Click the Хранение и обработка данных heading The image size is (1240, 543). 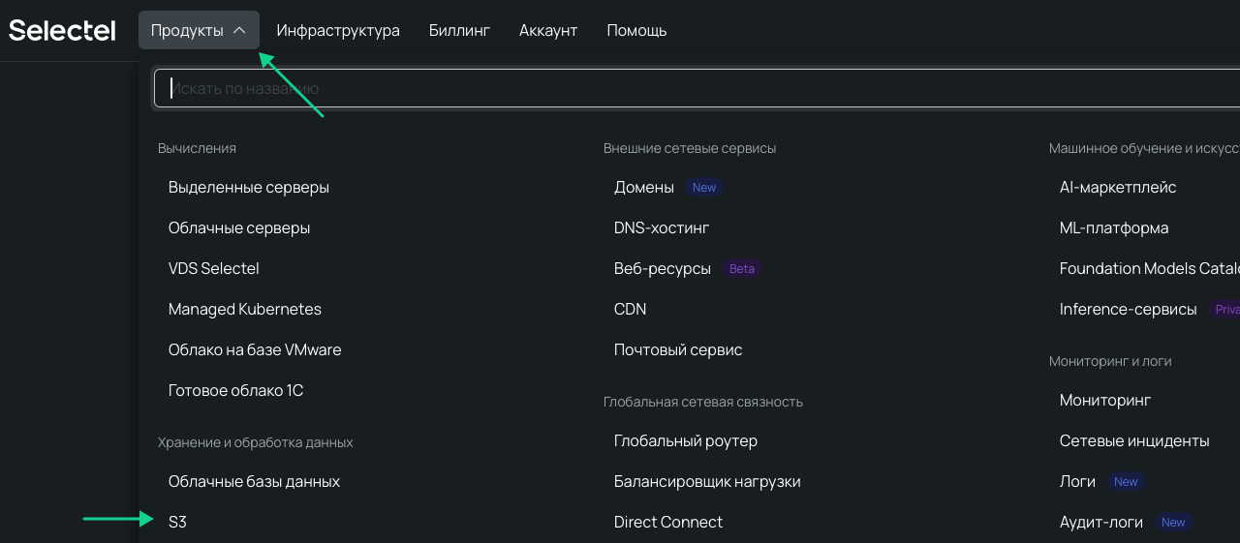point(255,442)
